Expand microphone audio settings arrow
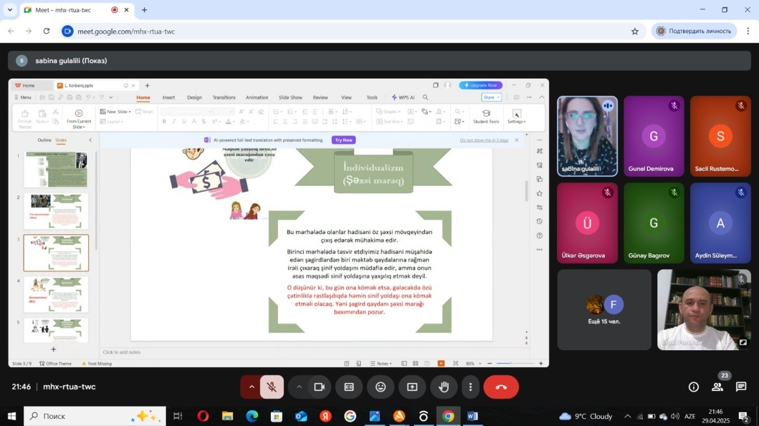Screen dimensions: 759x426 coord(252,387)
